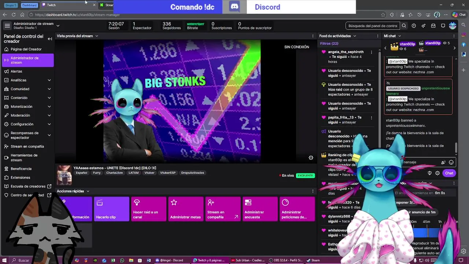Open the celebration party icon in chat input
469x264 pixels.
click(x=443, y=162)
